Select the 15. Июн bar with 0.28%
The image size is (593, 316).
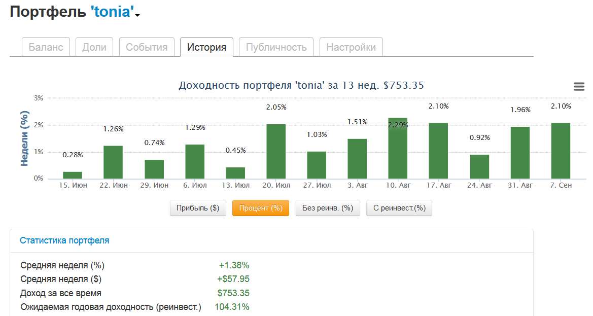pos(73,175)
